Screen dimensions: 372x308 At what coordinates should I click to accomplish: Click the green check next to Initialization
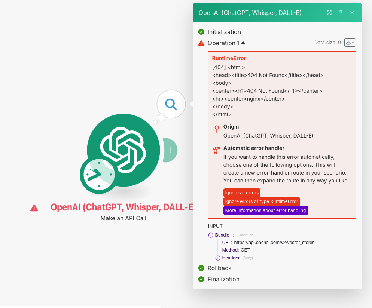[x=201, y=32]
